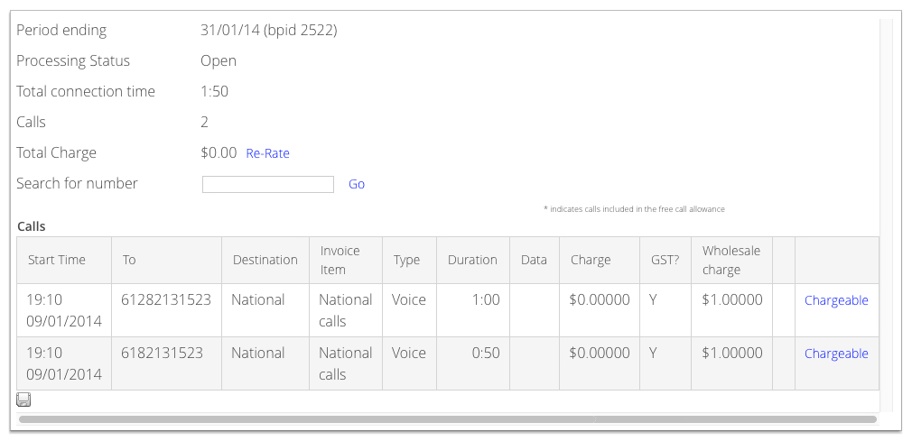Click the Destination column header
This screenshot has height=441, width=912.
click(x=265, y=260)
